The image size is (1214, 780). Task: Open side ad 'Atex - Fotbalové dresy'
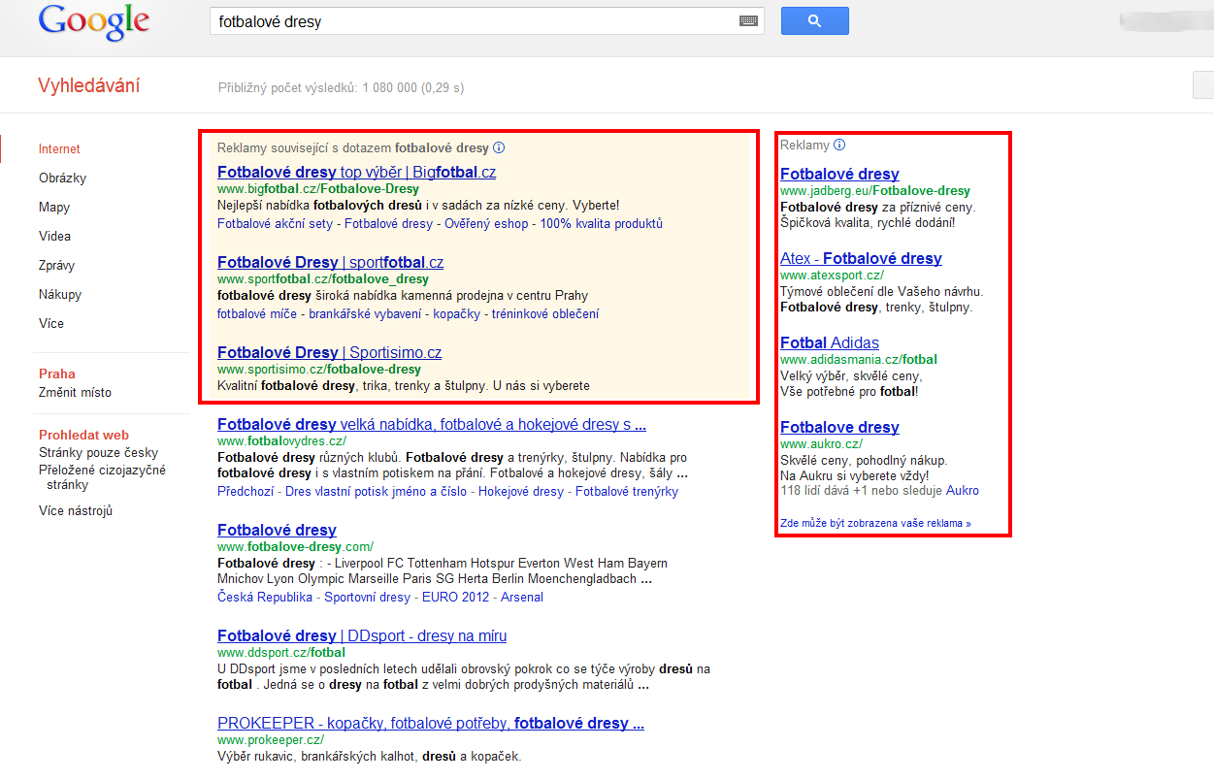[x=861, y=259]
